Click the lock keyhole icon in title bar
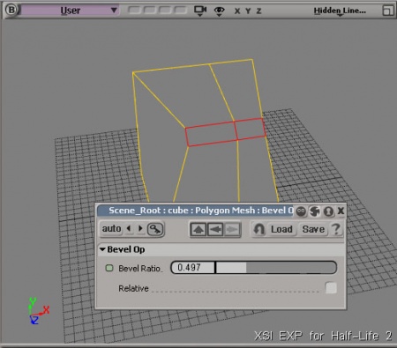The image size is (397, 348). tap(328, 211)
